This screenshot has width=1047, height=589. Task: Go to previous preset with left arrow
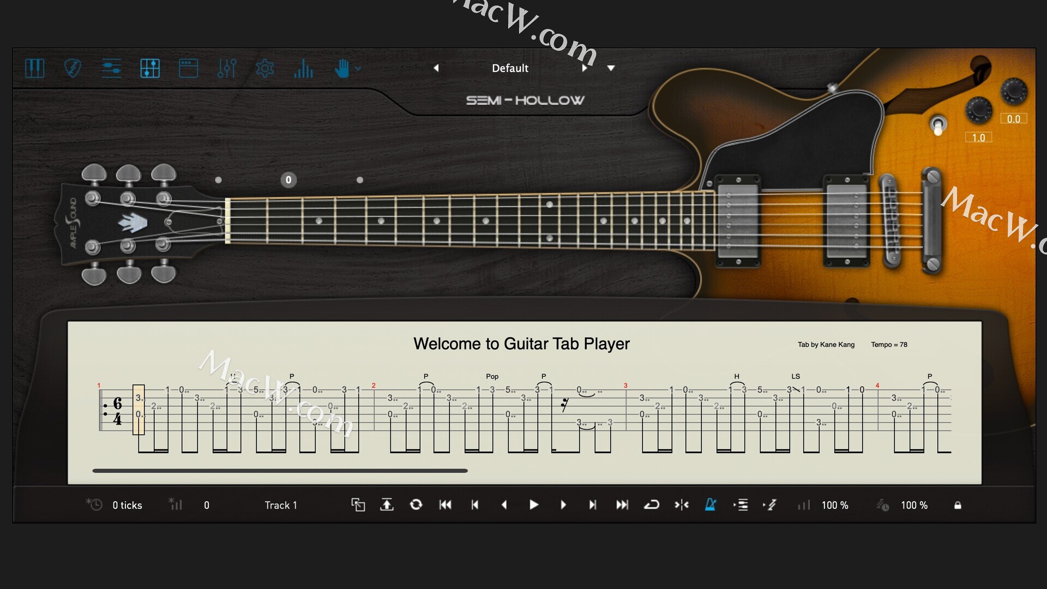click(436, 68)
